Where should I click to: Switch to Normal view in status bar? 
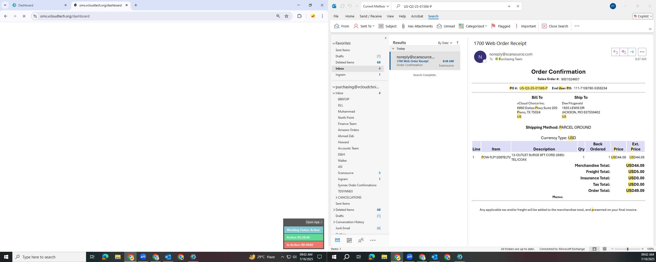pyautogui.click(x=594, y=249)
